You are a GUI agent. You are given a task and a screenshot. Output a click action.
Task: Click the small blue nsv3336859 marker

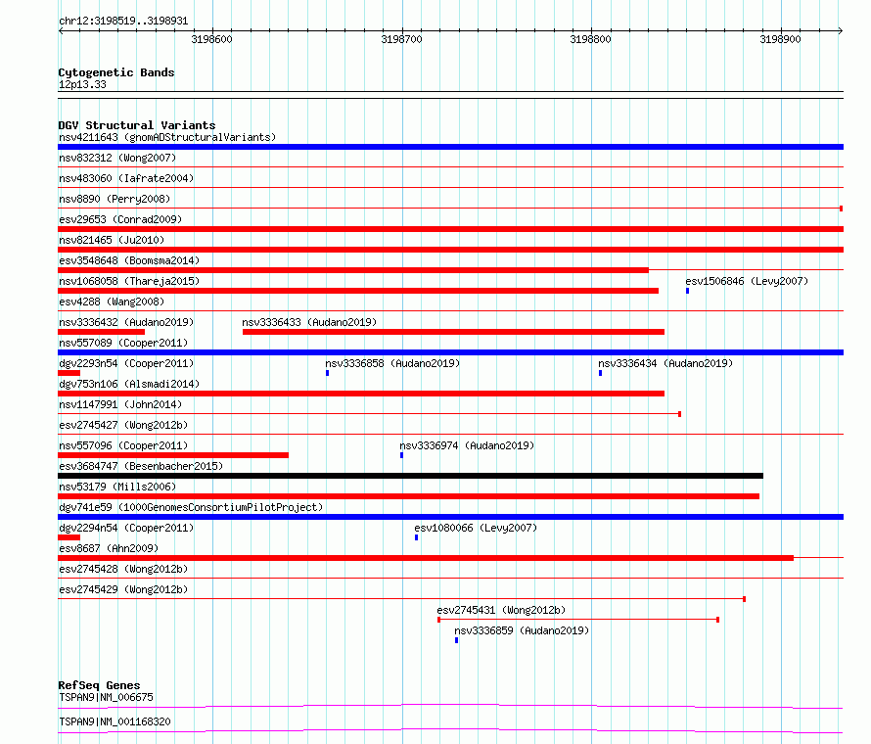point(456,640)
